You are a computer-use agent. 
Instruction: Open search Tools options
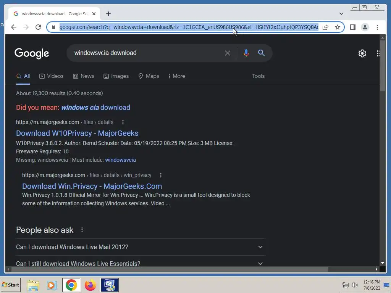pos(258,76)
